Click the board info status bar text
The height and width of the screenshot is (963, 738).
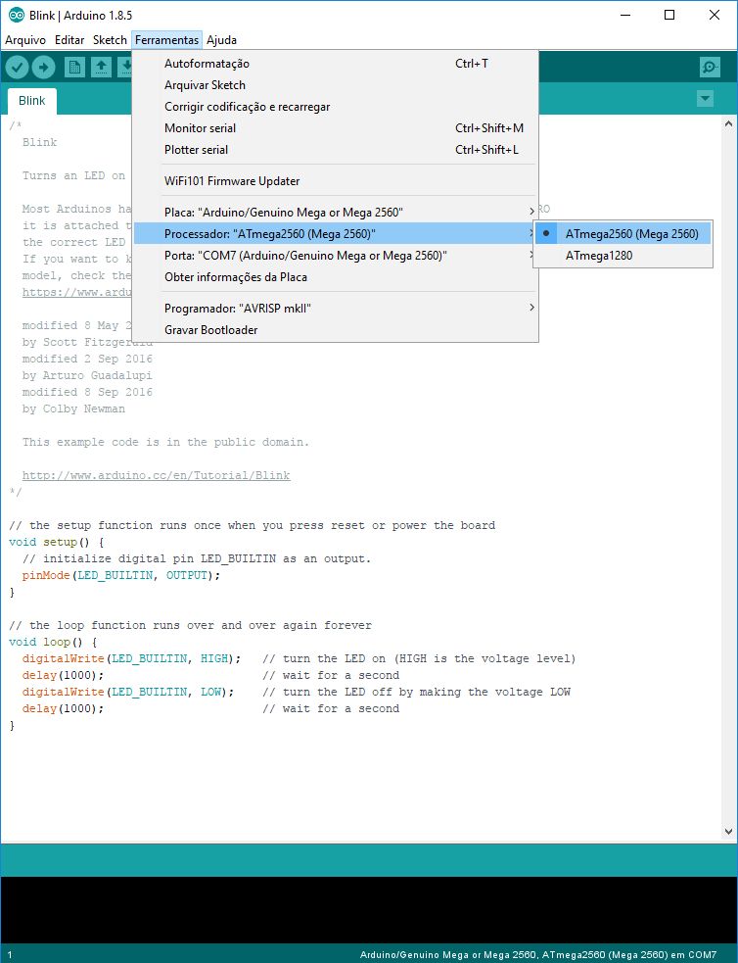click(538, 955)
